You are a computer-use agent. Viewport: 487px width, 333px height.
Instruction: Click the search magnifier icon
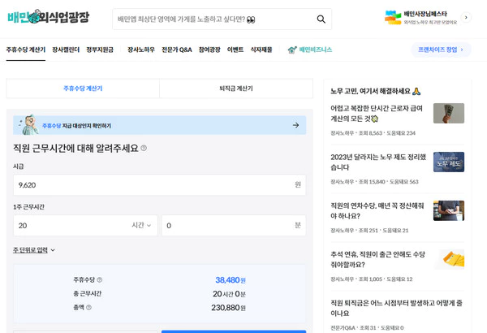pos(321,19)
